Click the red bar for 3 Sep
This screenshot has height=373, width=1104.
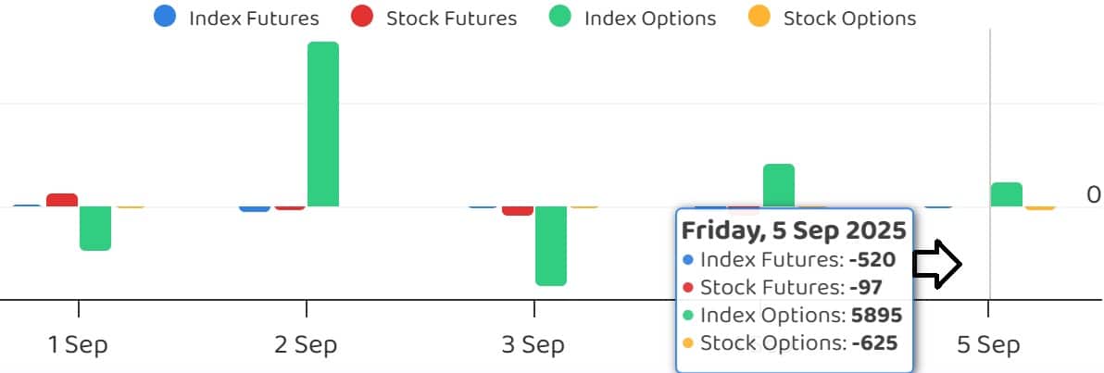517,211
